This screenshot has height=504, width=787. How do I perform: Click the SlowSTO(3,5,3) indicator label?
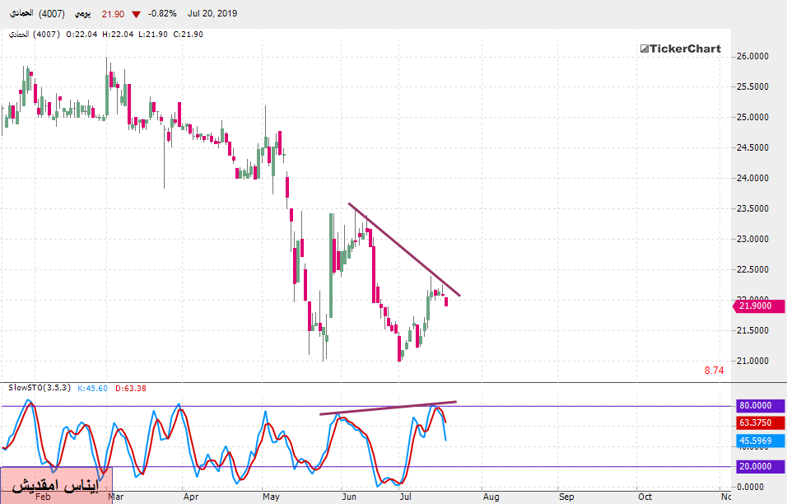(39, 388)
